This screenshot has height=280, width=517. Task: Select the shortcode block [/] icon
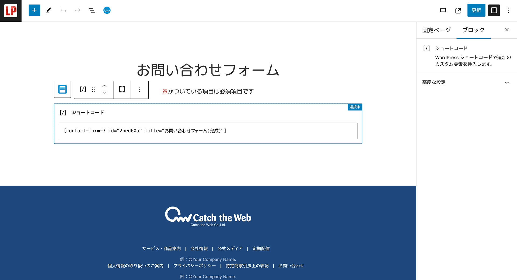tap(83, 90)
